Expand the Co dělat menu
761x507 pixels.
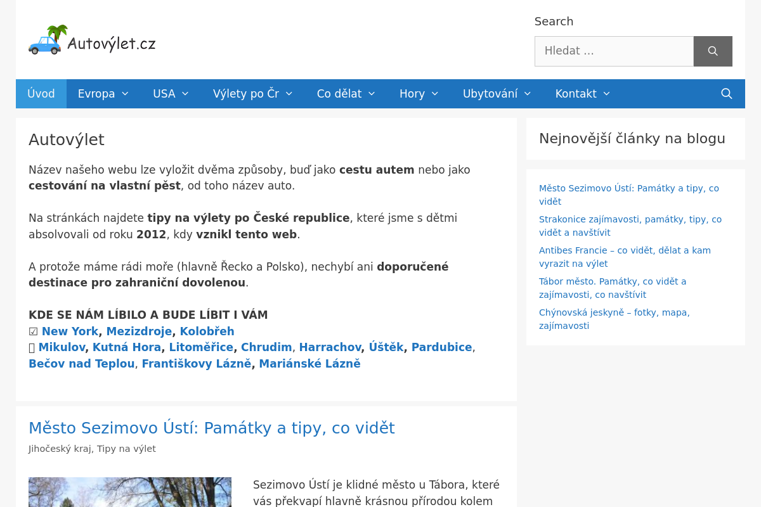click(x=372, y=94)
